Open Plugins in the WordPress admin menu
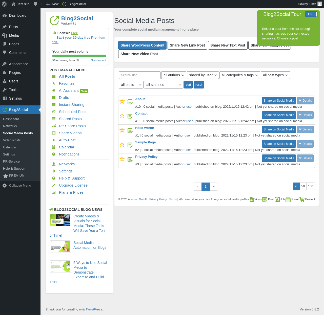Screen dimensions: 324x315 [x=20, y=73]
